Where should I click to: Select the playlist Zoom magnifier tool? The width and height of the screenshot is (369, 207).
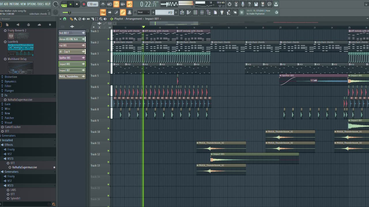pos(101,19)
